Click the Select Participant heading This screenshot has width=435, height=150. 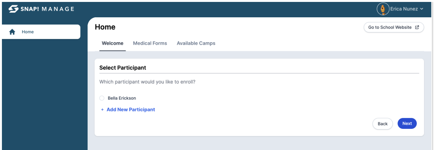123,68
